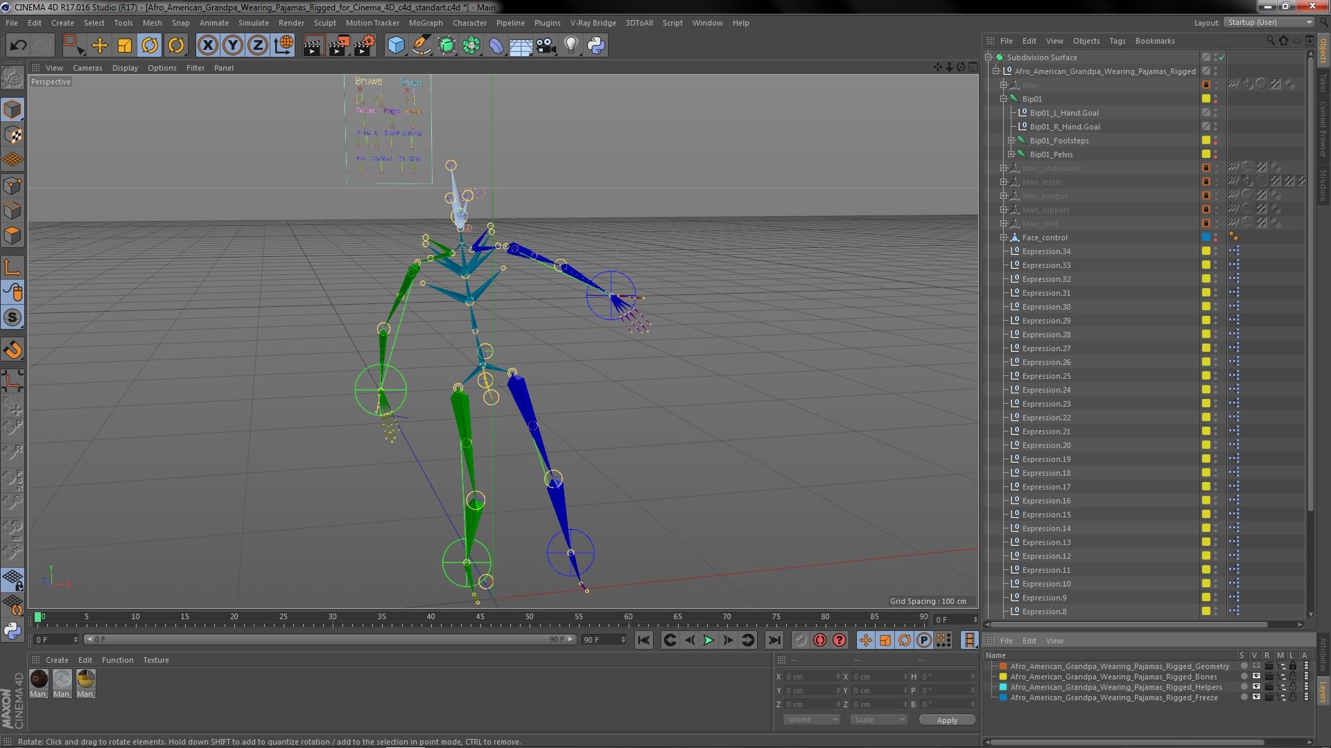1331x748 pixels.
Task: Open the MoGraph array generator icon
Action: click(471, 46)
